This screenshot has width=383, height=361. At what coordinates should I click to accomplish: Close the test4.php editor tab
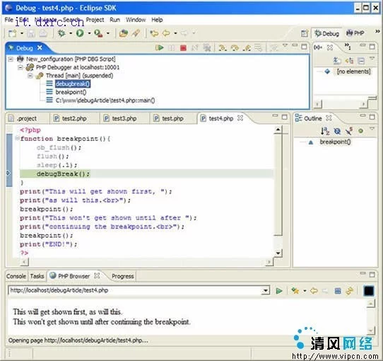240,118
